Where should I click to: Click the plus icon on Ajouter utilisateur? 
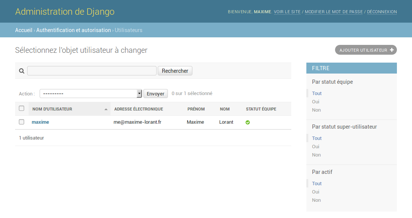(392, 50)
